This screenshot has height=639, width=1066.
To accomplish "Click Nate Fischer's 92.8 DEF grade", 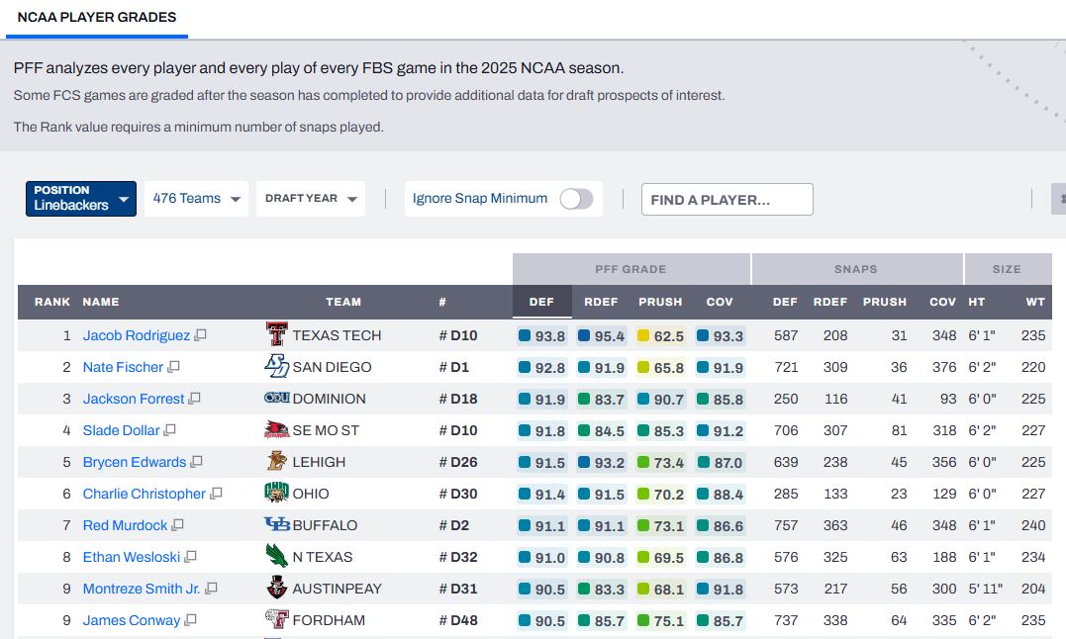I will (541, 367).
